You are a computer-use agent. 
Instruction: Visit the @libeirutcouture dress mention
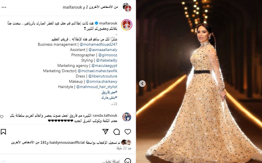pos(103,76)
